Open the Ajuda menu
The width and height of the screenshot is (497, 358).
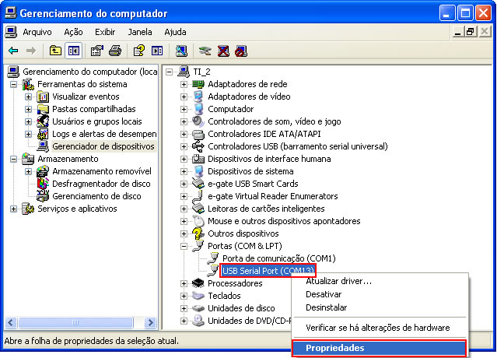pyautogui.click(x=175, y=32)
